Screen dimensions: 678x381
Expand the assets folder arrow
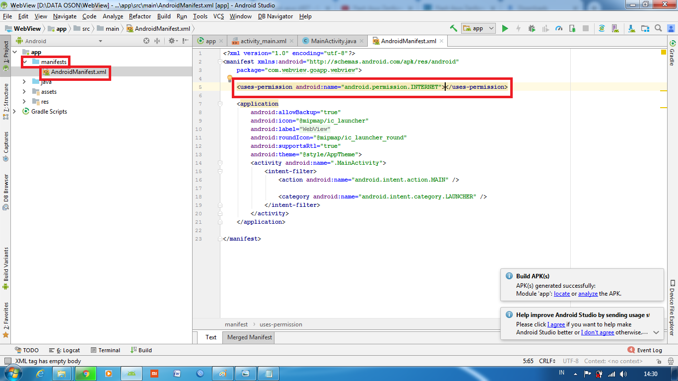point(24,92)
